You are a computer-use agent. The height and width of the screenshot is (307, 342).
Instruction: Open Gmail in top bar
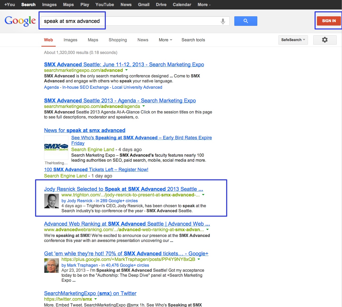144,4
